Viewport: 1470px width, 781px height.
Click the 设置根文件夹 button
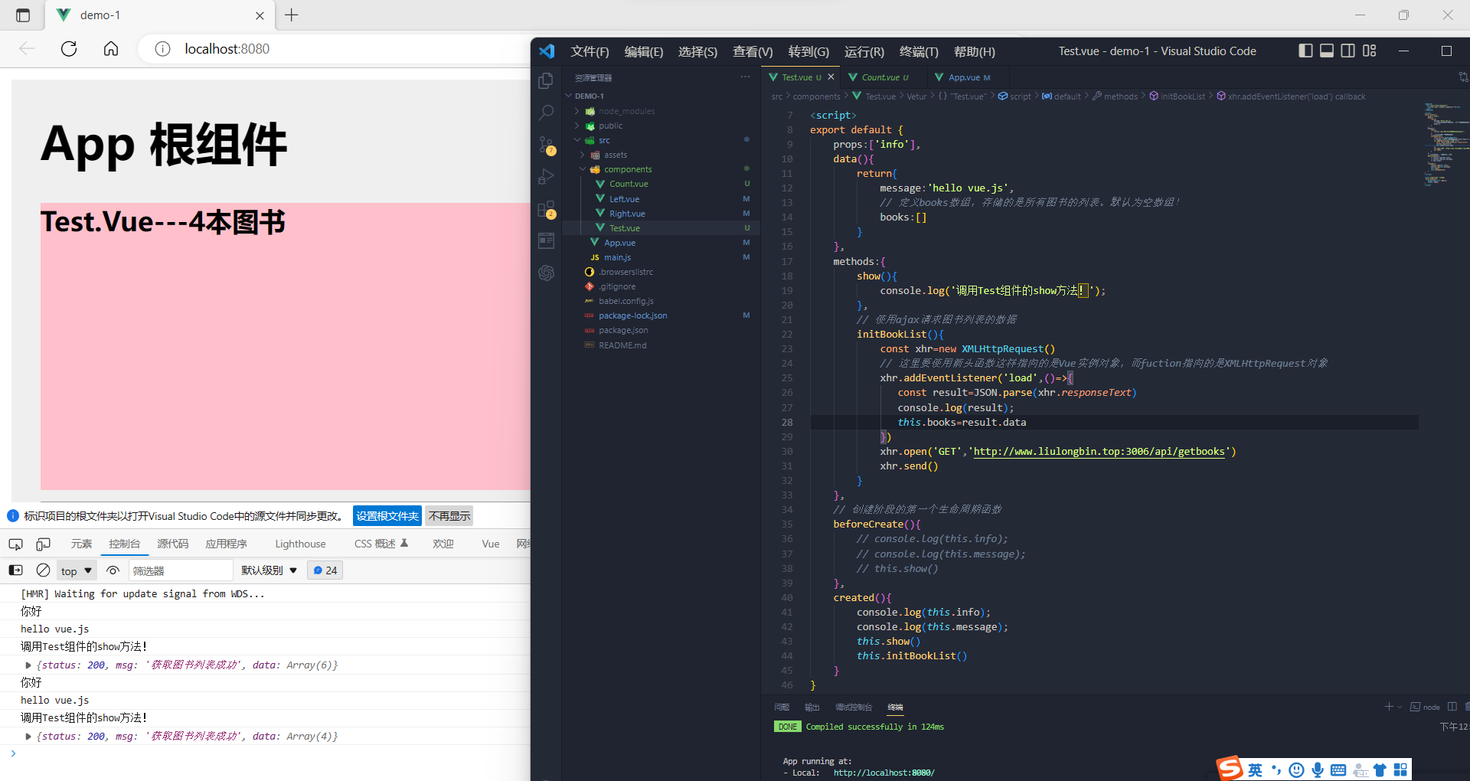[387, 516]
